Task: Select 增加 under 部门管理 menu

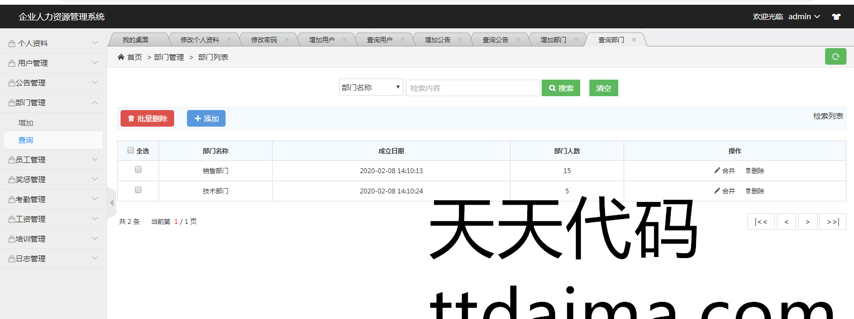Action: (x=26, y=123)
